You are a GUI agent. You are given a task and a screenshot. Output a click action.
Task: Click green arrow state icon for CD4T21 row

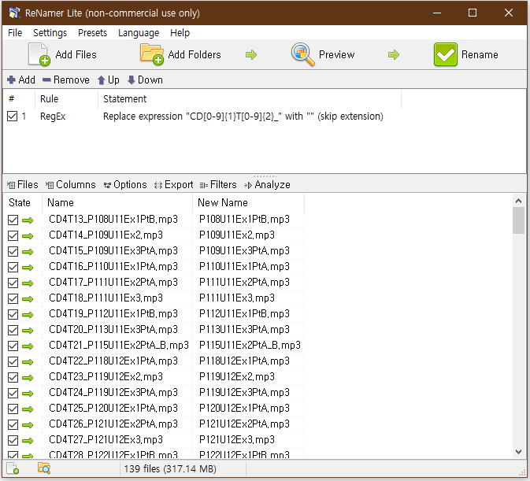point(28,346)
